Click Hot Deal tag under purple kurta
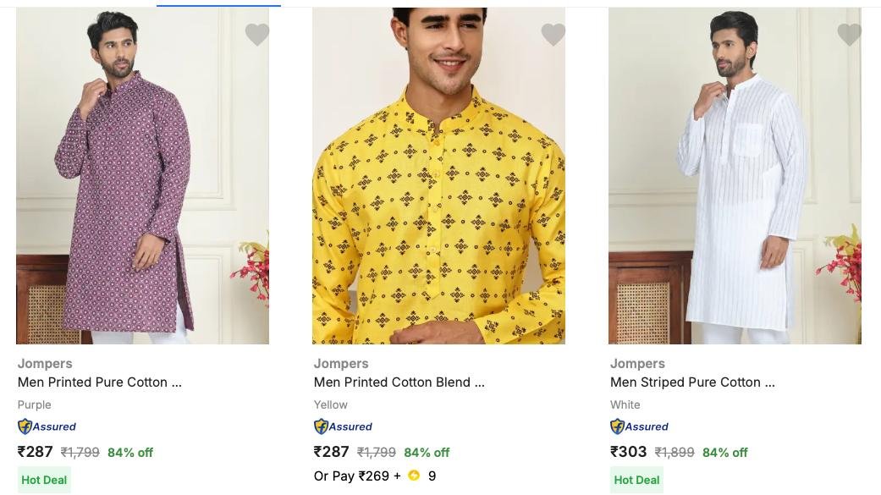 coord(44,480)
